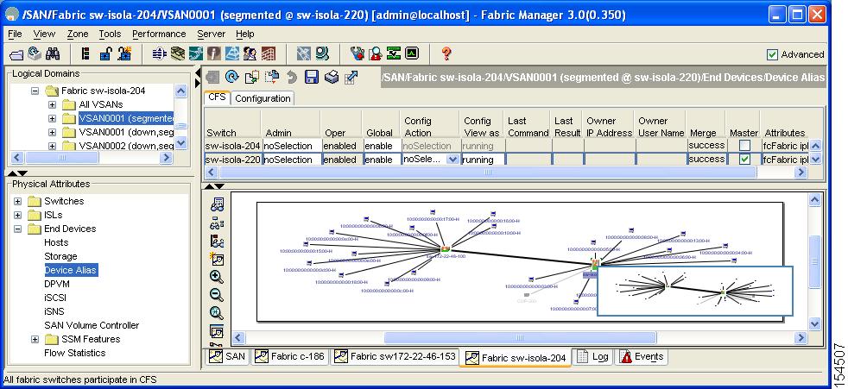Open the Zone menu

click(78, 34)
